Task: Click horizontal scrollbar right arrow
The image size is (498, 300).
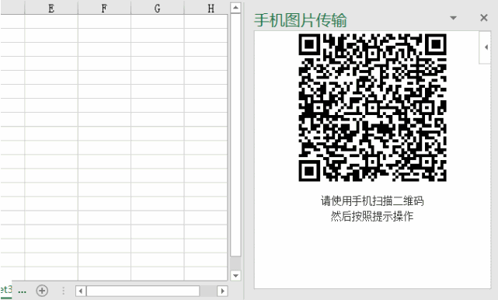Action: click(222, 291)
